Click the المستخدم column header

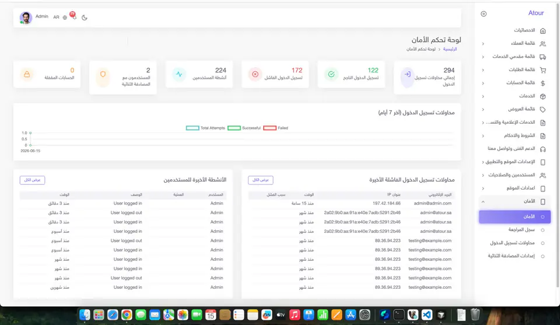click(x=216, y=195)
